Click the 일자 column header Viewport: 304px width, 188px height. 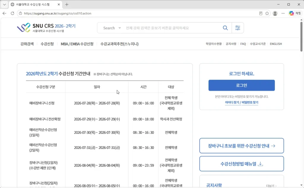point(97,87)
